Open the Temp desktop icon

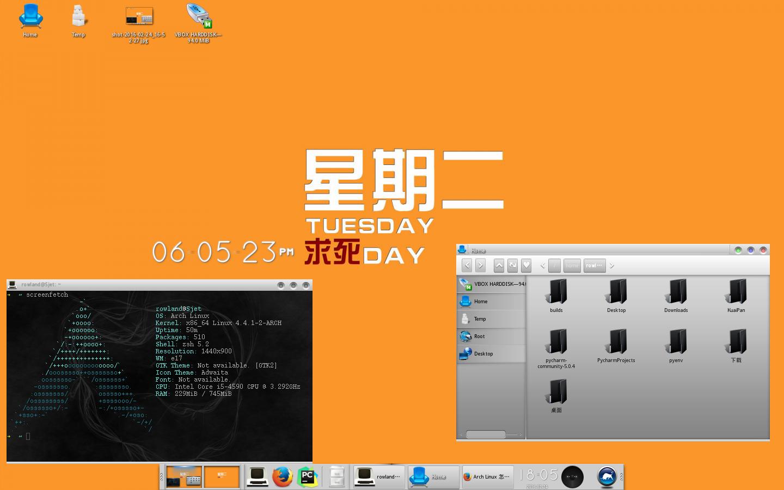coord(78,20)
